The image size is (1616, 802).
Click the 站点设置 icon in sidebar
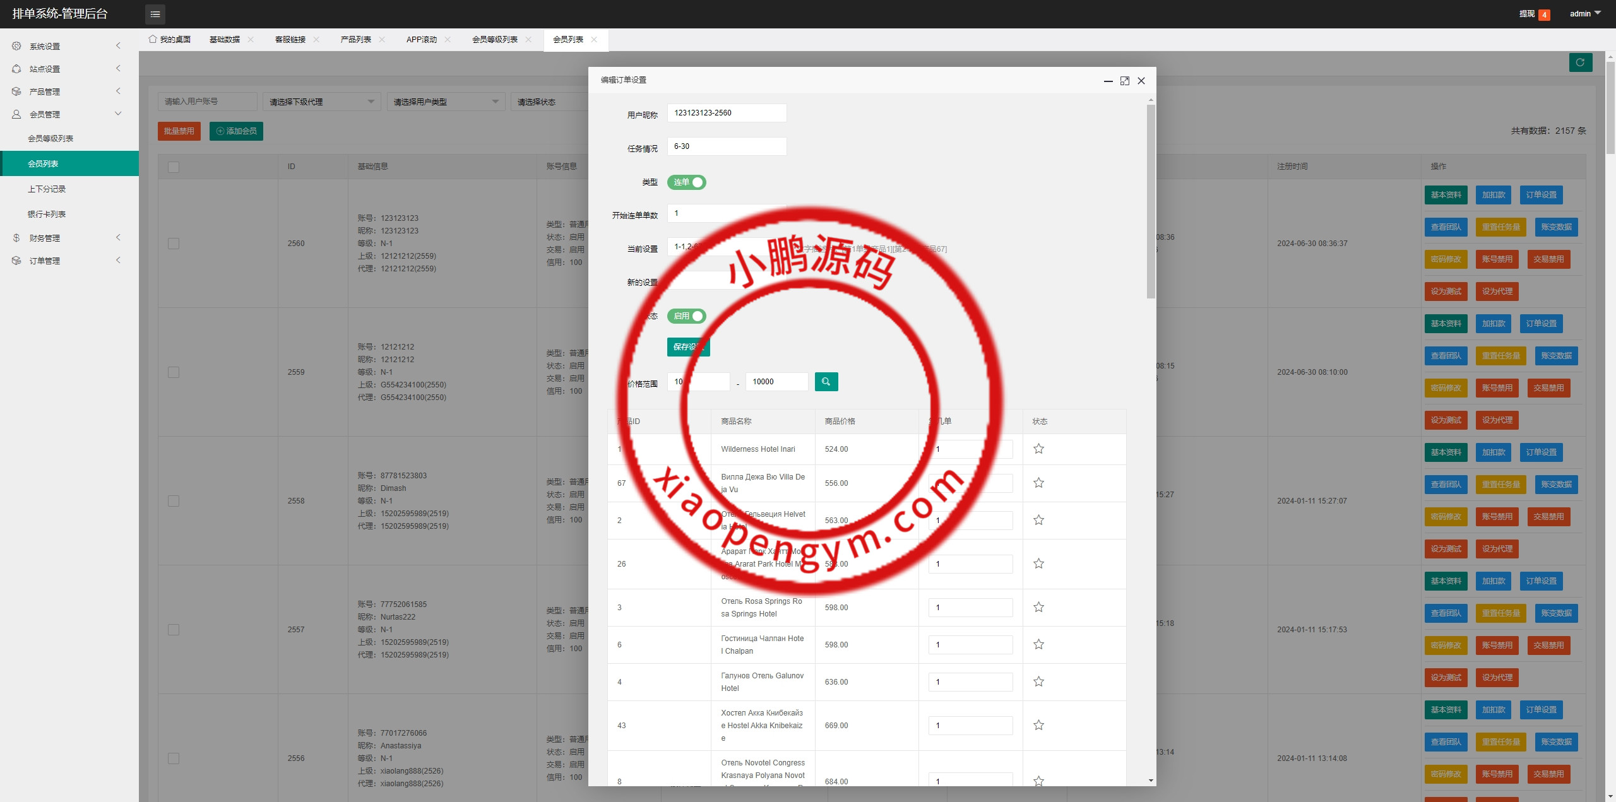tap(17, 68)
